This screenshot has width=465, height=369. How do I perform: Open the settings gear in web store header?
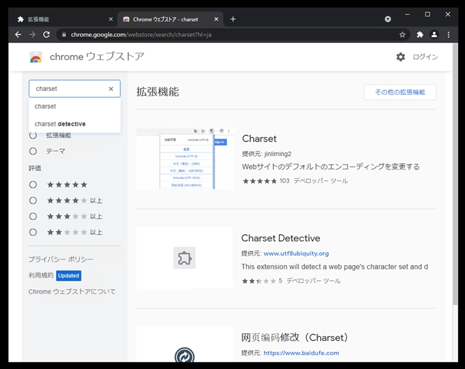(x=401, y=57)
